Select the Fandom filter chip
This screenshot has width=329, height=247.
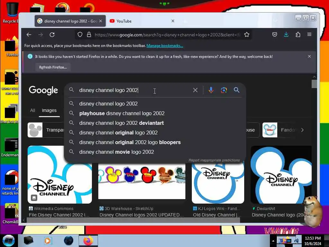tap(280, 130)
